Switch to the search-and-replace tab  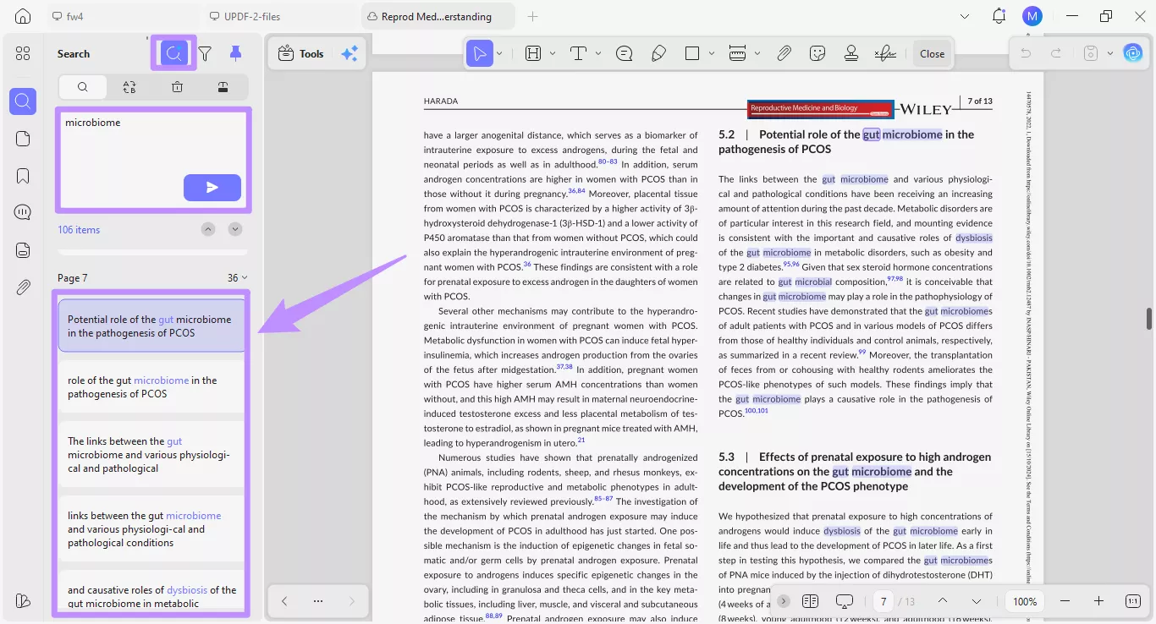(129, 86)
